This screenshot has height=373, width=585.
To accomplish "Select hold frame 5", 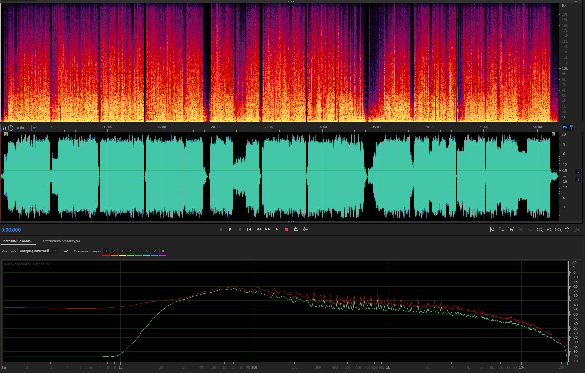I will 138,251.
